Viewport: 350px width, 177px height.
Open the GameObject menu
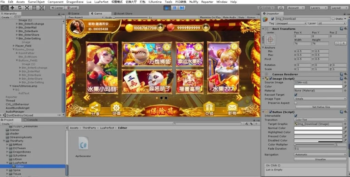pyautogui.click(x=36, y=2)
